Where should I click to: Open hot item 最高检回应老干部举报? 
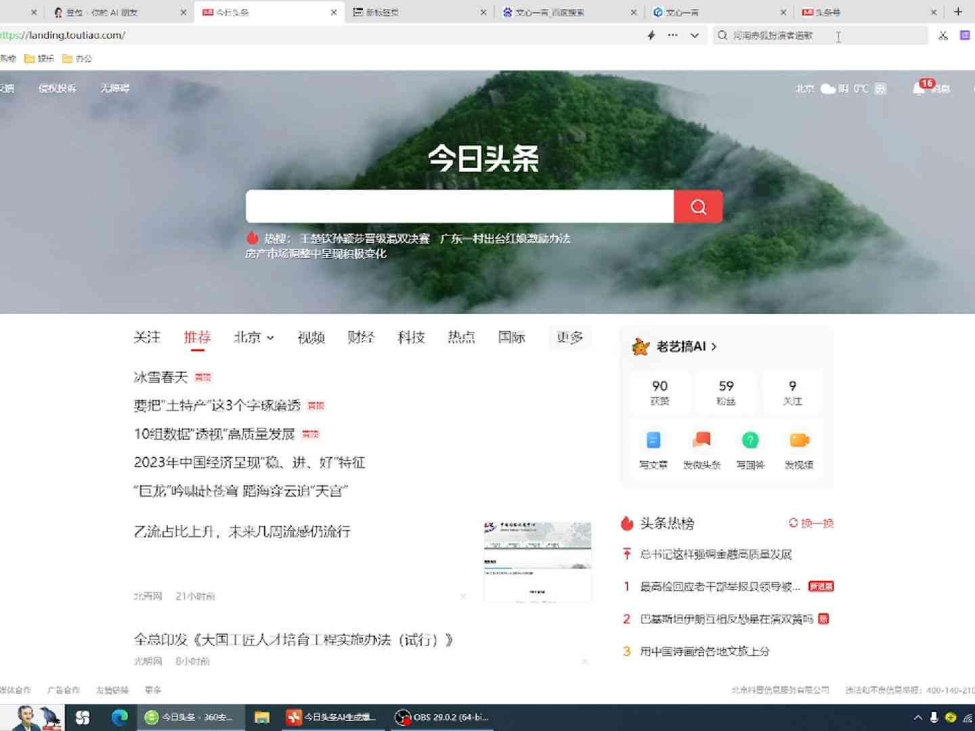(x=720, y=587)
